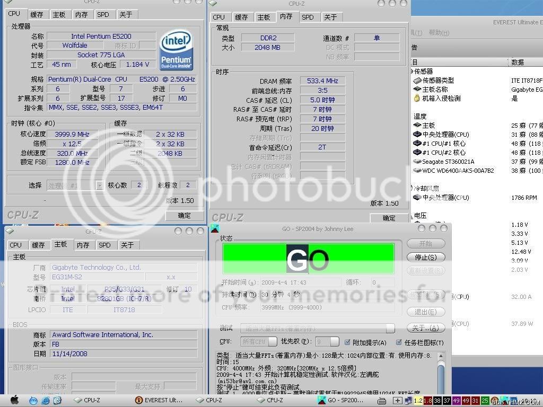Click the fan speed value '1786 RPM'
Viewport: 543px width, 407px height.
524,198
